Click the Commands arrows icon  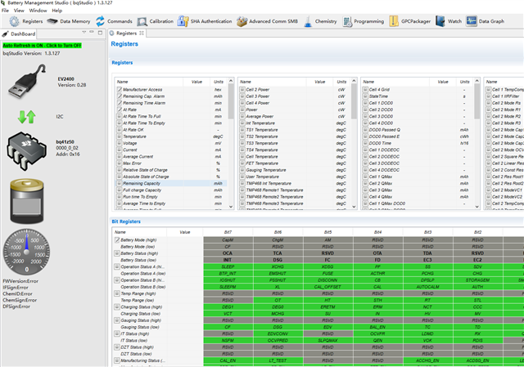pos(100,21)
